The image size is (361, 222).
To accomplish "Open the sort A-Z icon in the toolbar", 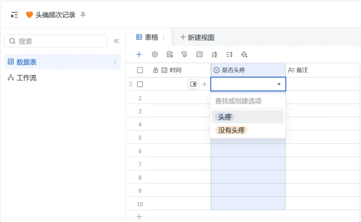I will [214, 54].
